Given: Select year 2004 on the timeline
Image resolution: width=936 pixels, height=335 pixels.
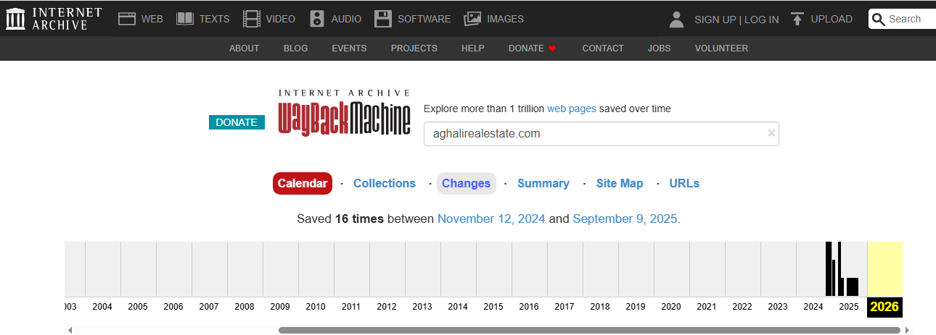Looking at the screenshot, I should 102,307.
